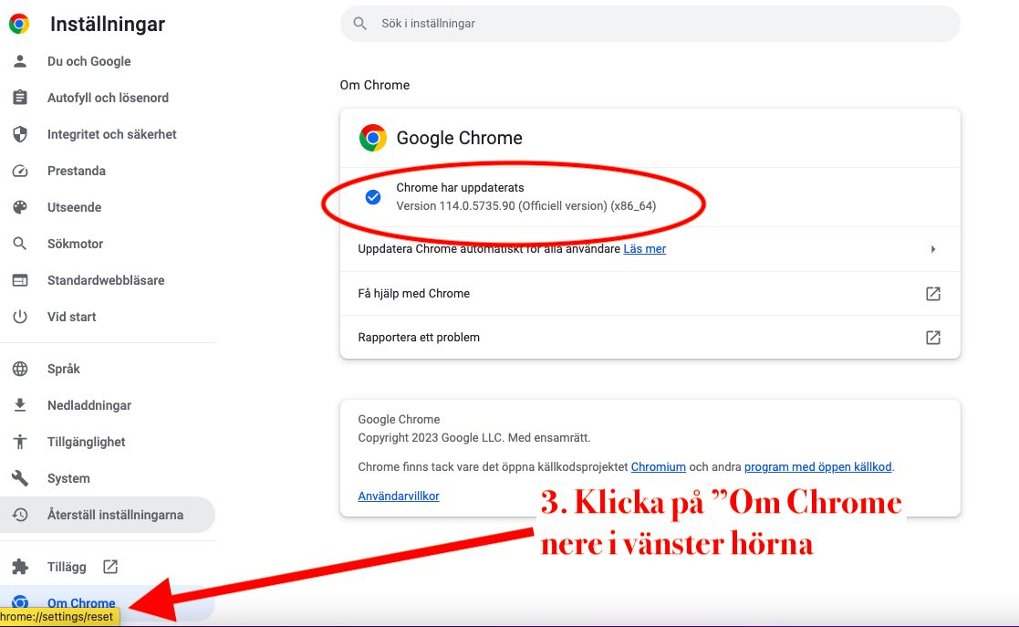Open the Användarvillkor link
This screenshot has width=1019, height=627.
399,496
